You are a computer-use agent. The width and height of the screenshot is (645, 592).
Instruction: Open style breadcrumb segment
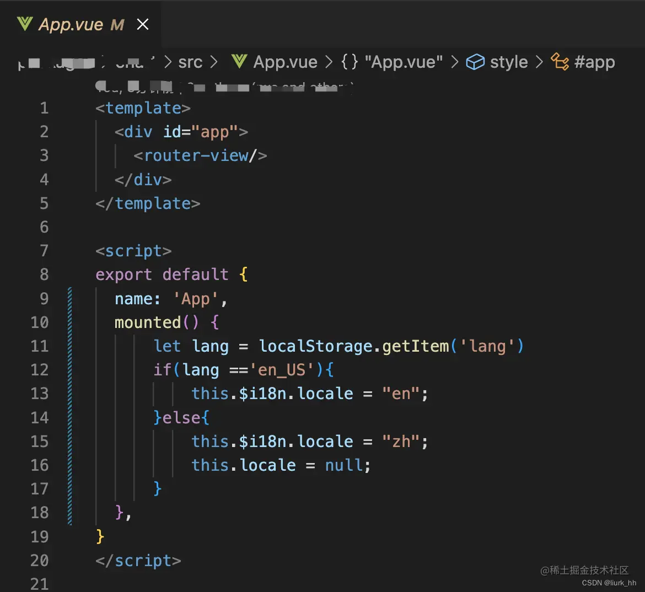pos(509,62)
